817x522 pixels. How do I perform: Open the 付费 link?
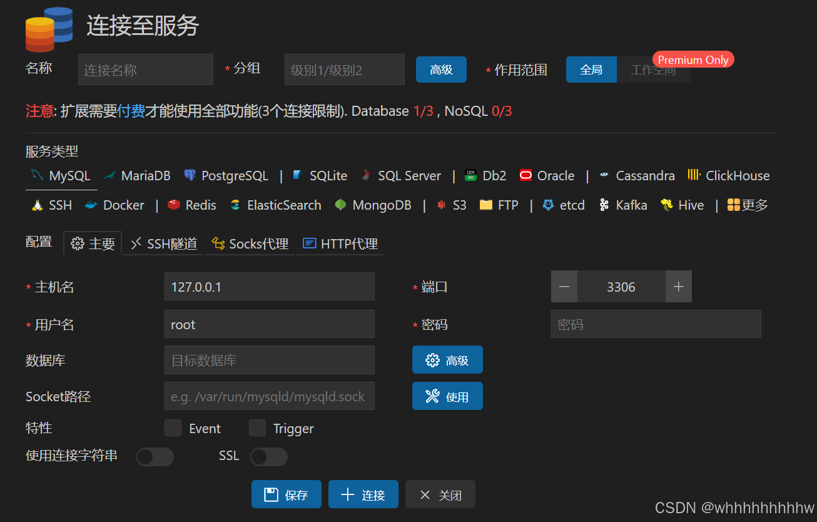tap(131, 111)
